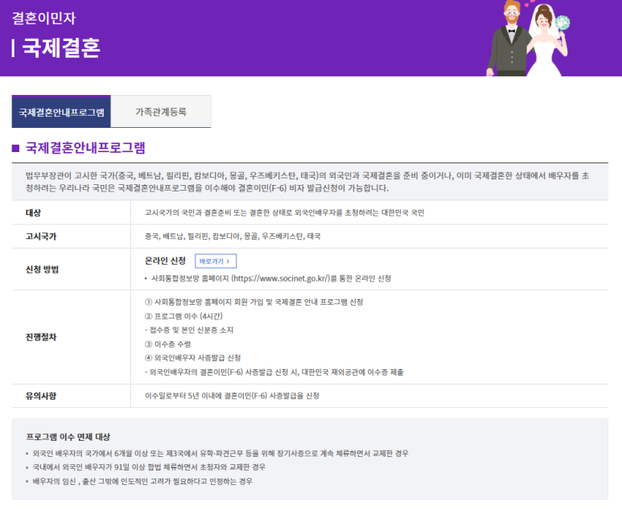Viewport: 622px width, 514px height.
Task: Select the 신청 방법 row label
Action: (42, 269)
